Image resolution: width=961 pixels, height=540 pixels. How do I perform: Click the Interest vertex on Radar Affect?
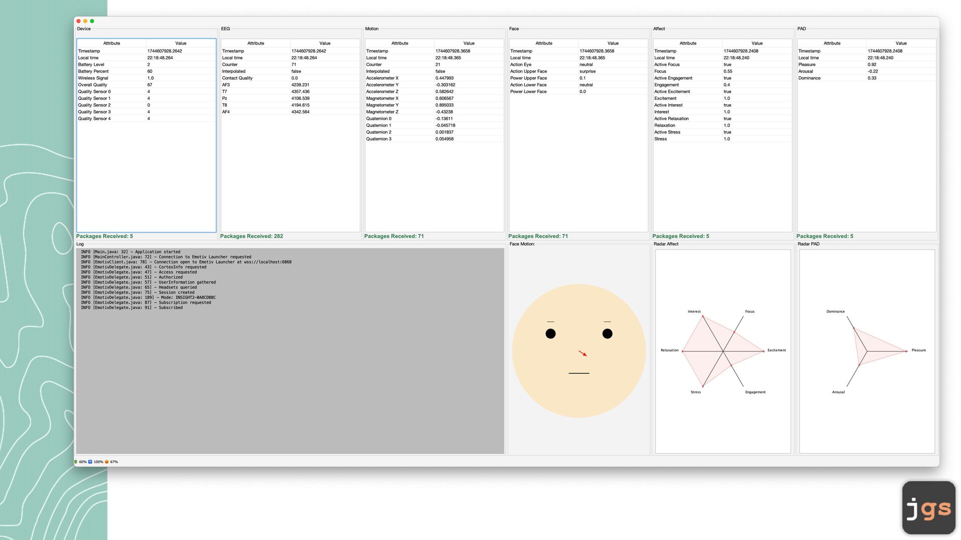[703, 316]
